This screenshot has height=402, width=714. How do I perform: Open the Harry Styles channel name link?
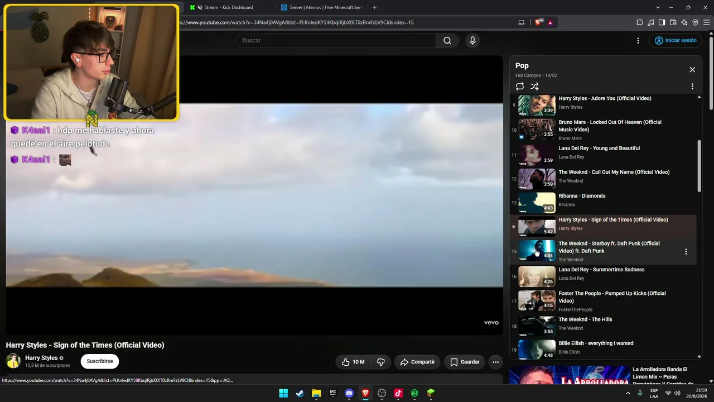click(41, 358)
